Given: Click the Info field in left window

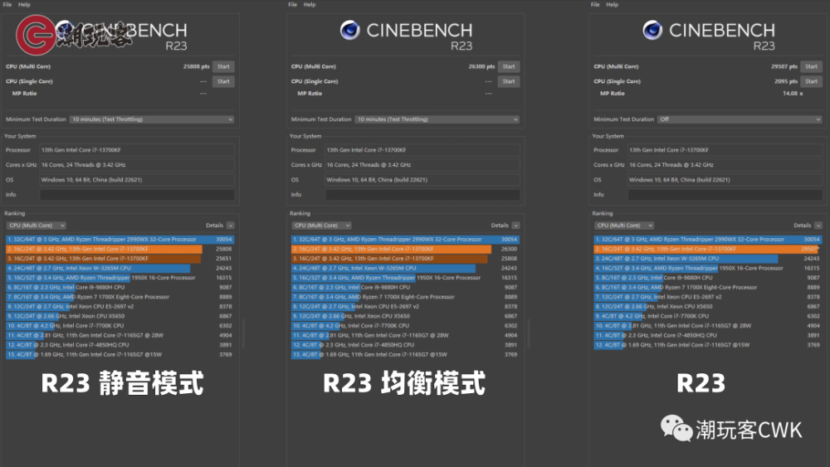Looking at the screenshot, I should coord(137,195).
